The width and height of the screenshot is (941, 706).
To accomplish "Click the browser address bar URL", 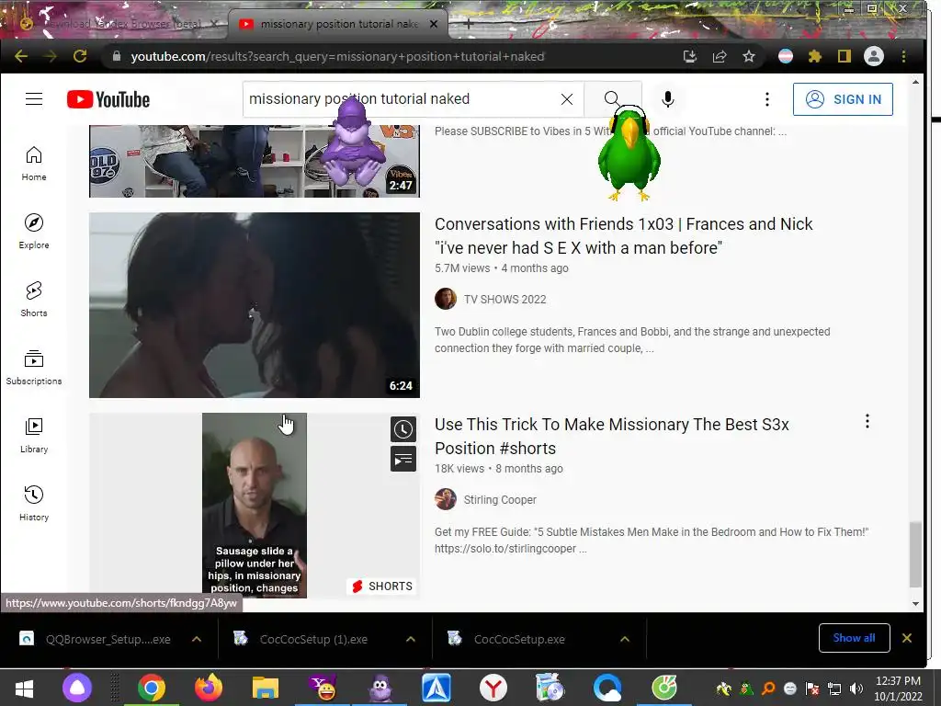I will (337, 56).
